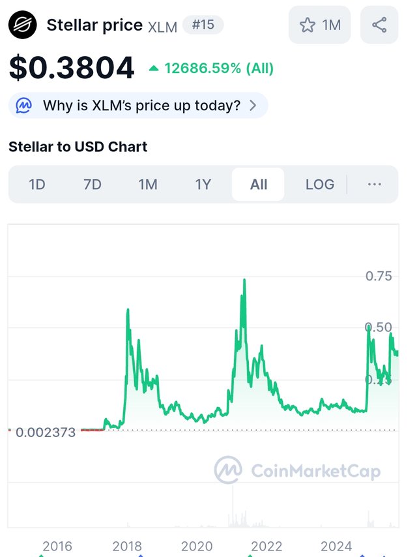Click 'Why is XLM's price up today?'
417x557 pixels.
tap(141, 106)
